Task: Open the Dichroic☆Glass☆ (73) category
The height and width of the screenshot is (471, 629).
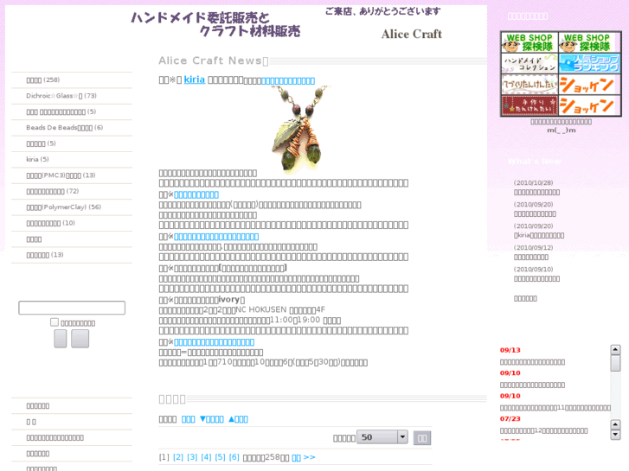Action: point(61,96)
